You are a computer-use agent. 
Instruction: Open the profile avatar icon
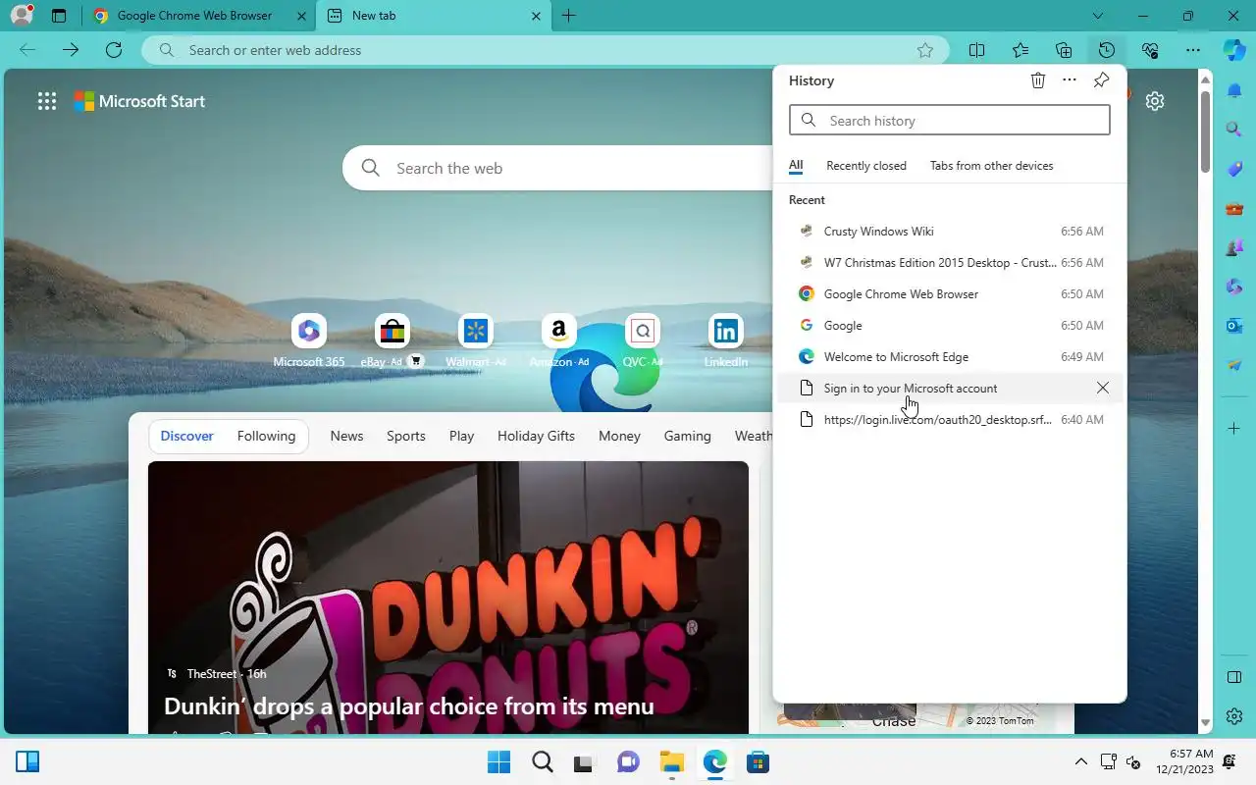point(22,15)
